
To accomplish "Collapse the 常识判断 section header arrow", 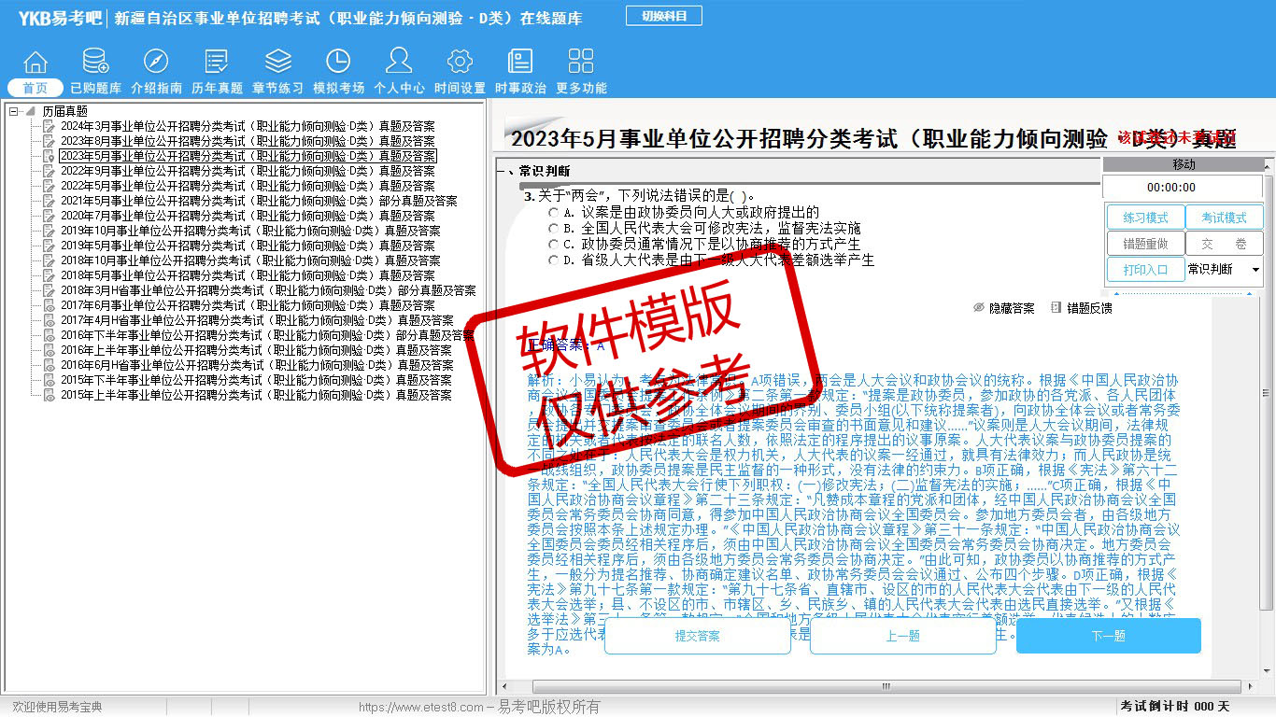I will point(510,172).
